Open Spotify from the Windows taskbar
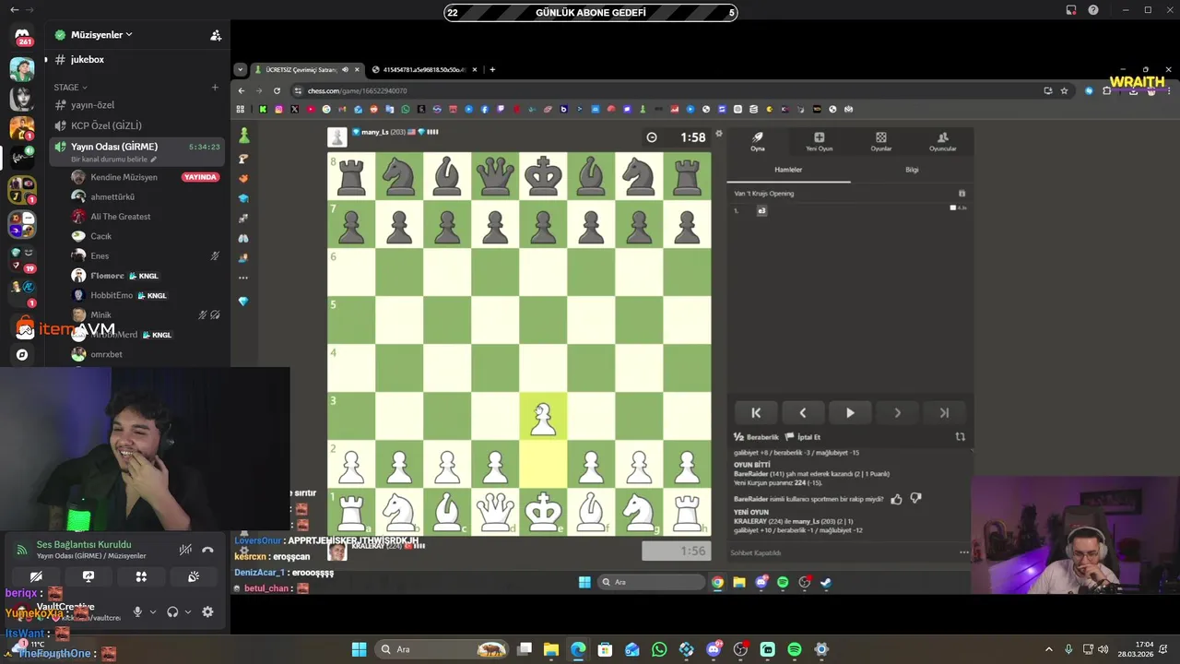 click(x=795, y=649)
